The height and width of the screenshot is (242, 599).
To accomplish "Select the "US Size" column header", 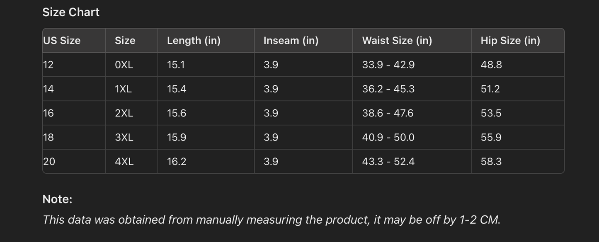I will click(62, 41).
